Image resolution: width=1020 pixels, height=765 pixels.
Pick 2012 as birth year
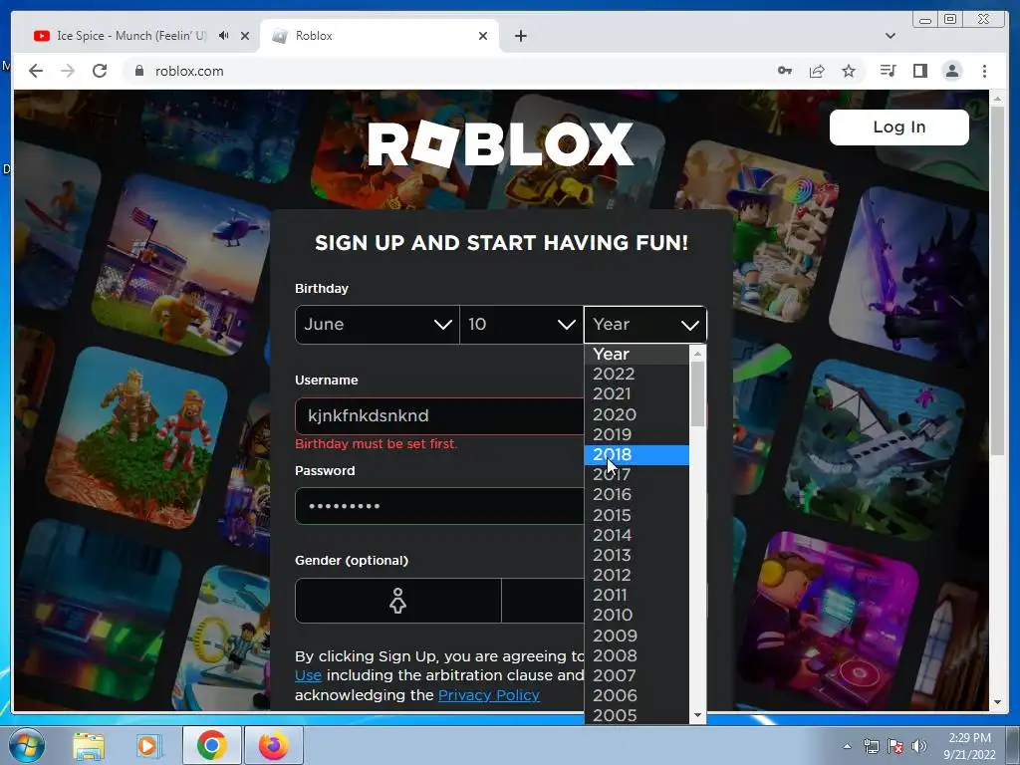click(637, 575)
